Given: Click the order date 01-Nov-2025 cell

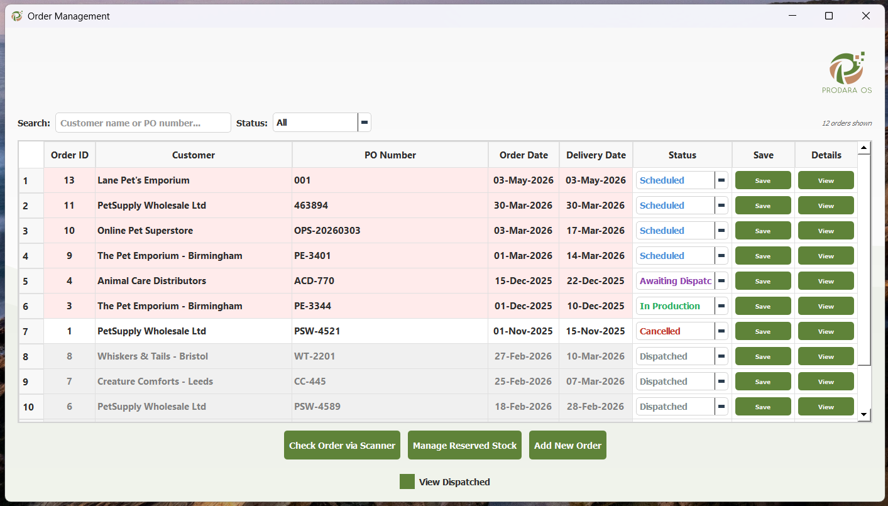Looking at the screenshot, I should point(523,331).
